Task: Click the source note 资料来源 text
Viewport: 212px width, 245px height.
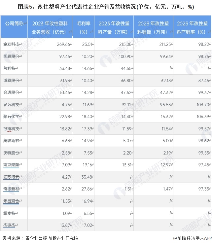Action: pyautogui.click(x=40, y=238)
